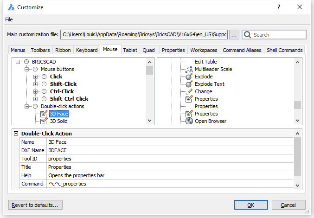Image resolution: width=314 pixels, height=218 pixels.
Task: Click the Open Browser globe icon
Action: click(x=189, y=121)
